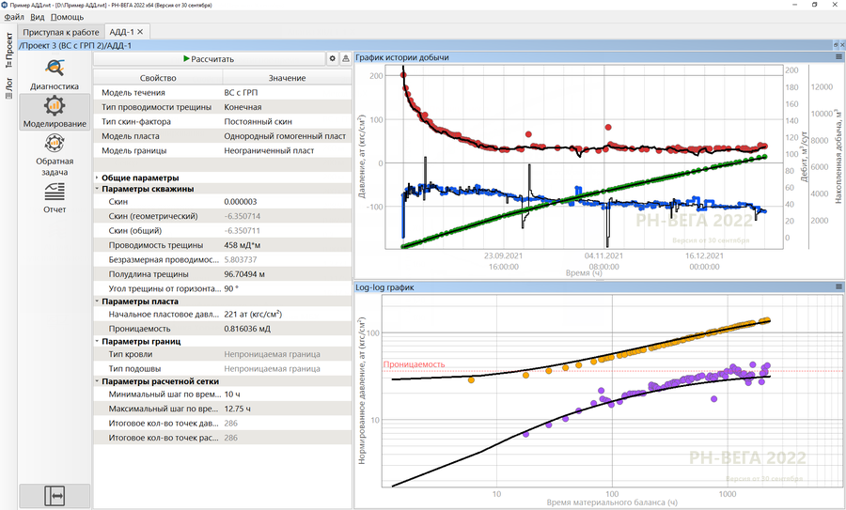Expand the Общие параметры group

coord(98,178)
